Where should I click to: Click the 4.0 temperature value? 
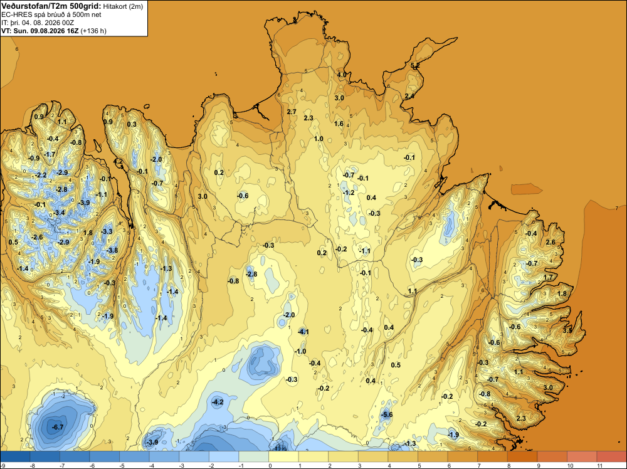342,75
